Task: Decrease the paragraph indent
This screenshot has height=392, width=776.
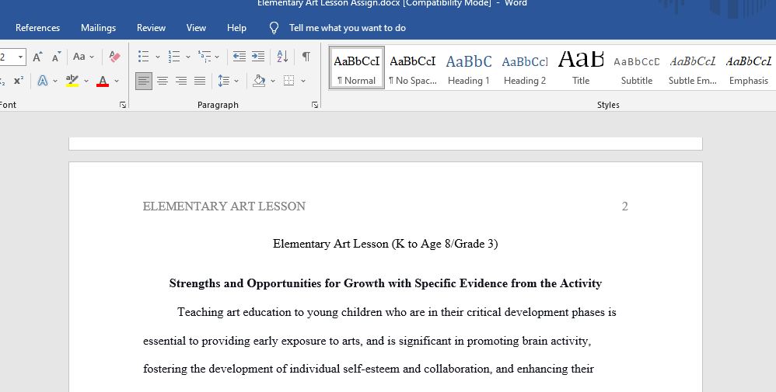Action: coord(239,57)
